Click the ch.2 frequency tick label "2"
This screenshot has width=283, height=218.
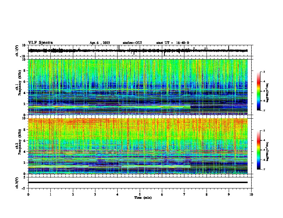point(25,163)
